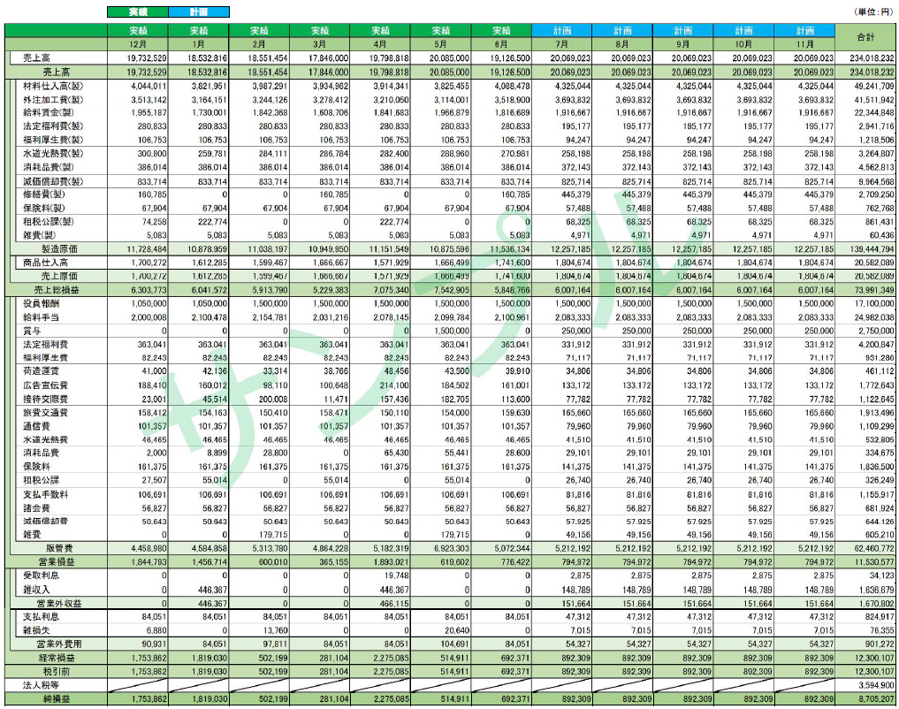
Task: Select the 6月 month header cell
Action: tap(501, 44)
